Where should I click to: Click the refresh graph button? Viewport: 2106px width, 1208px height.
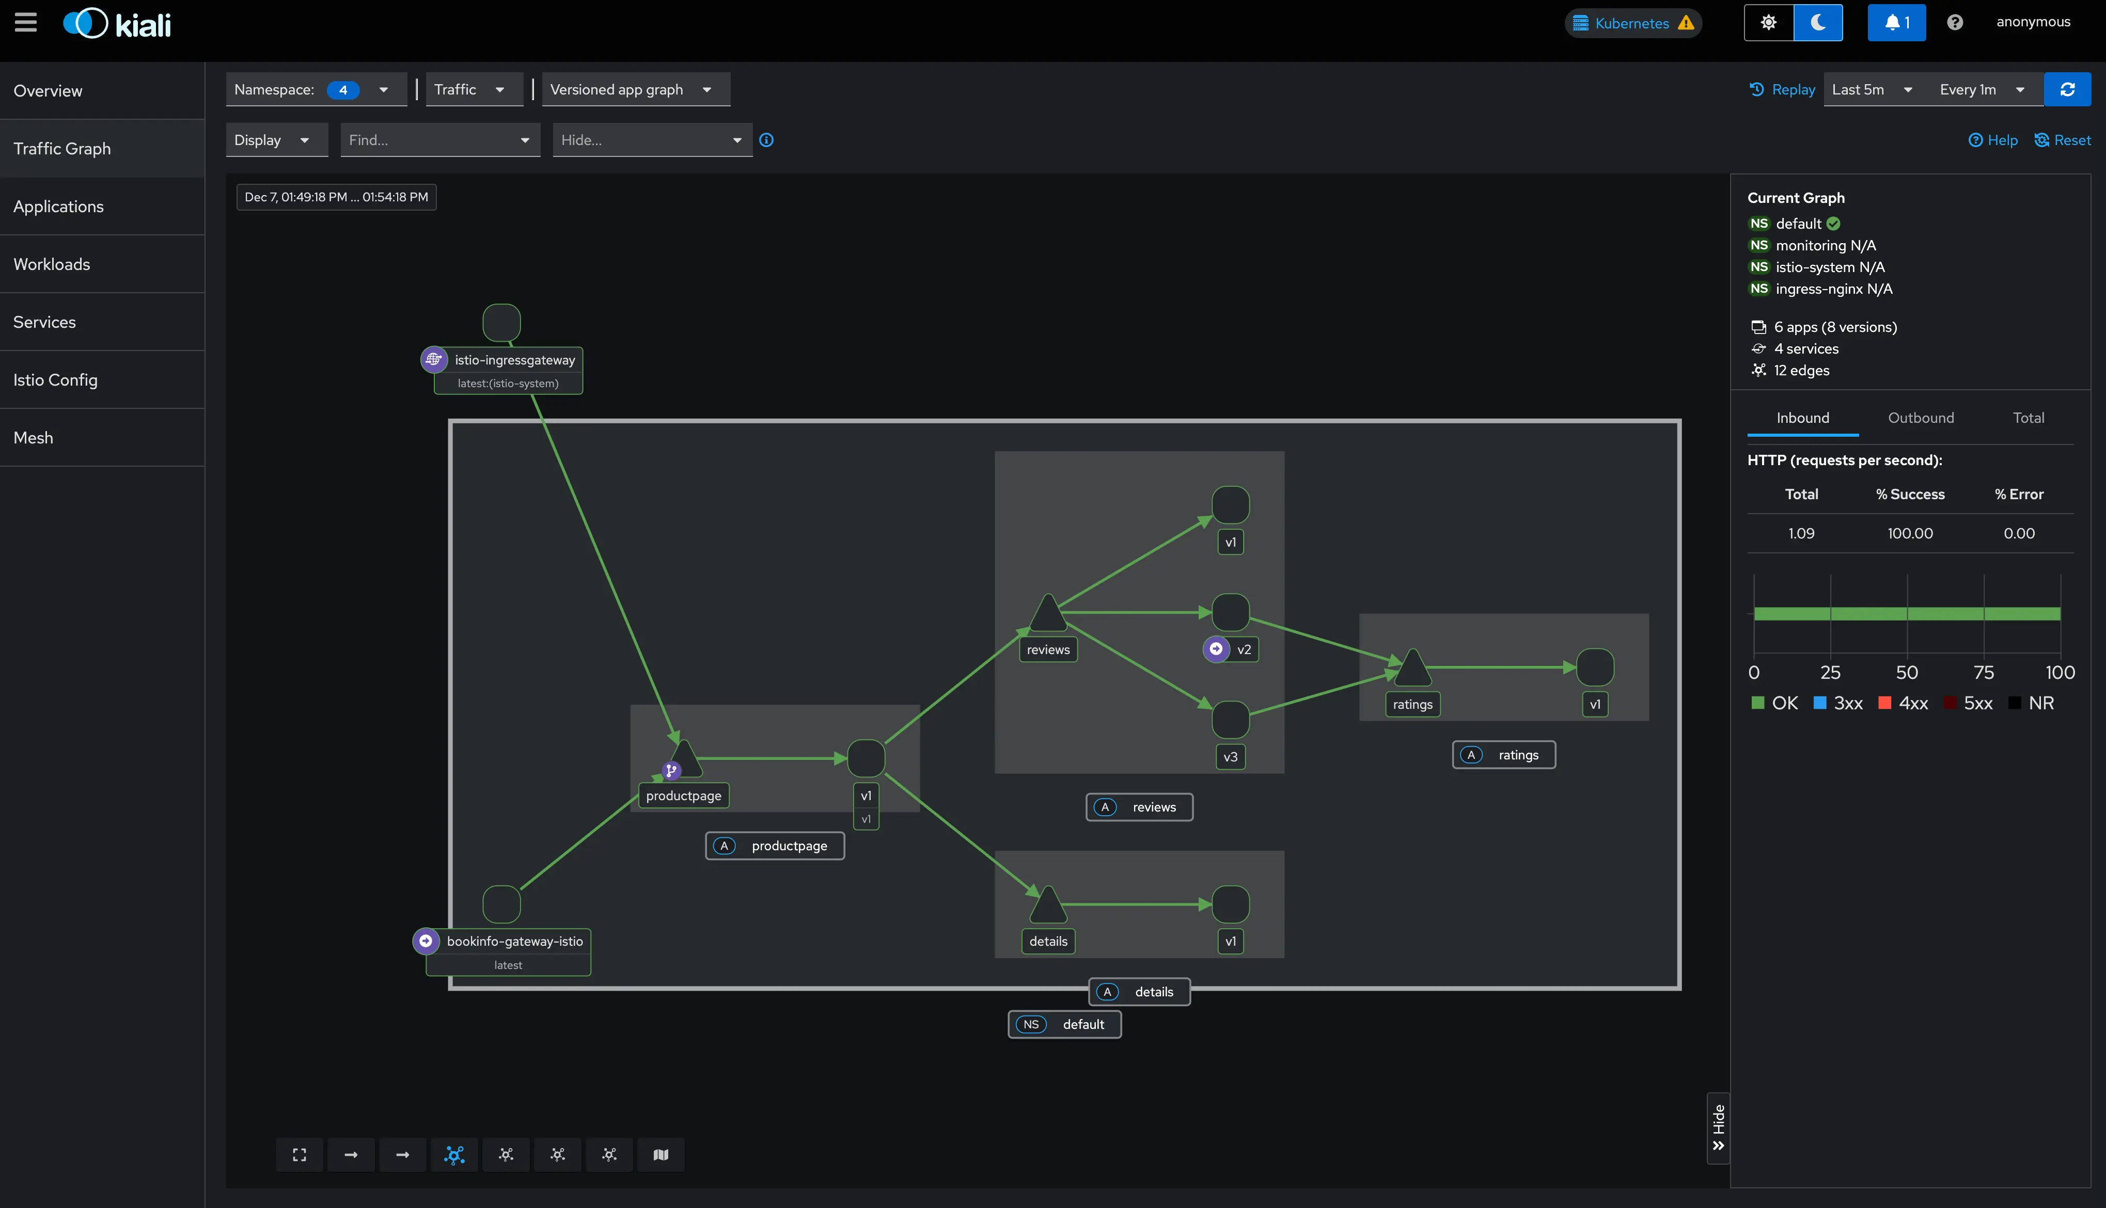coord(2067,90)
